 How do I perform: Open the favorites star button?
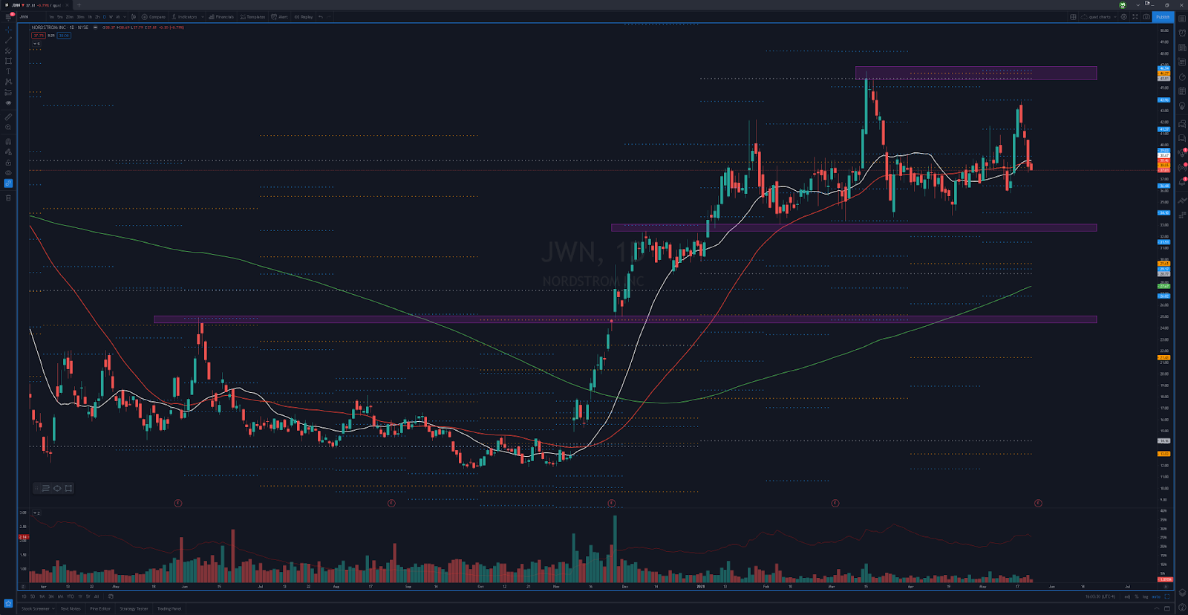pyautogui.click(x=8, y=603)
